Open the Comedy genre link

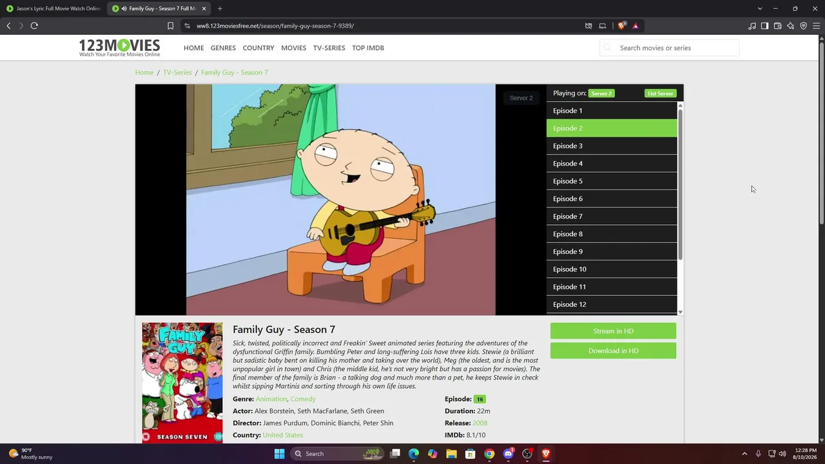[x=303, y=399]
